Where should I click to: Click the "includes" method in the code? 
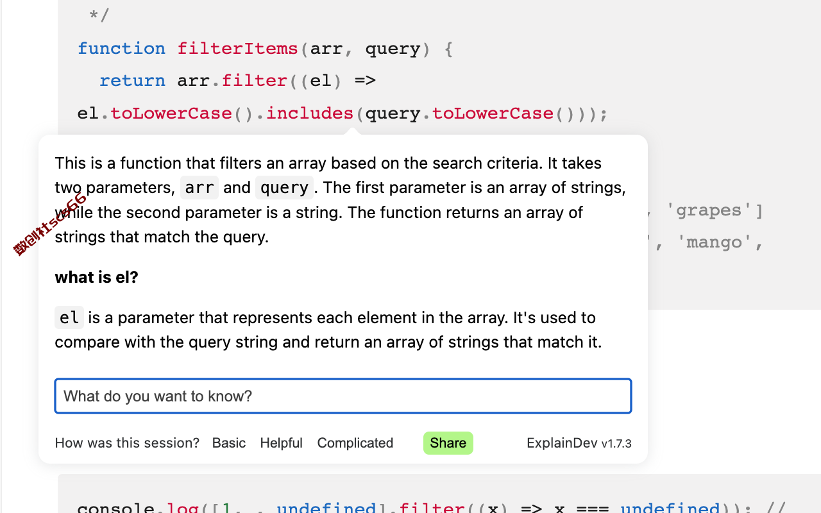pos(310,114)
